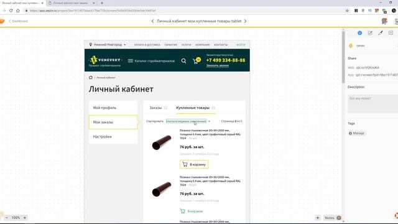The height and width of the screenshot is (224, 398).
Task: Add a note with the plus icon beside Notes
Action: click(318, 218)
